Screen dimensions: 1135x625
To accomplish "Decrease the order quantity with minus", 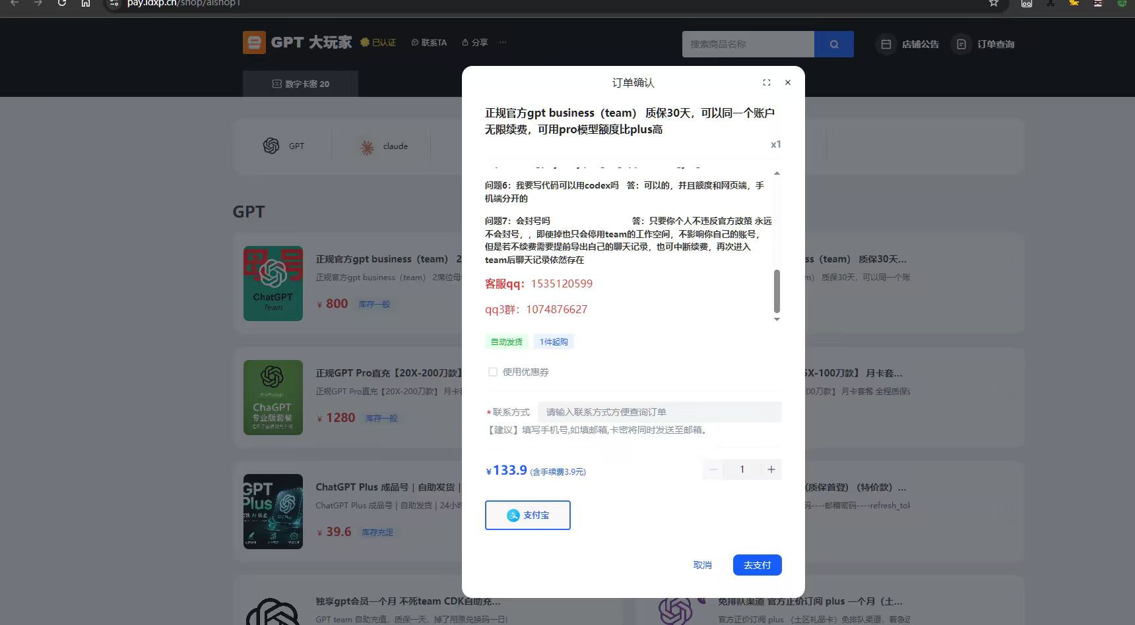I will point(713,469).
